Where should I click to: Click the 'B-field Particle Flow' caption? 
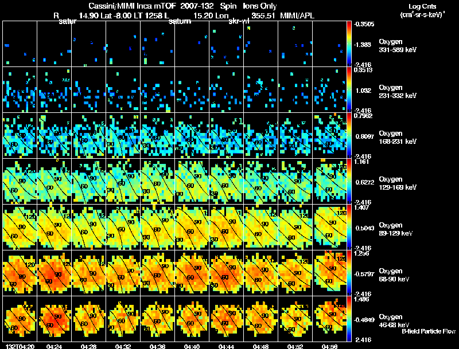pos(429,331)
